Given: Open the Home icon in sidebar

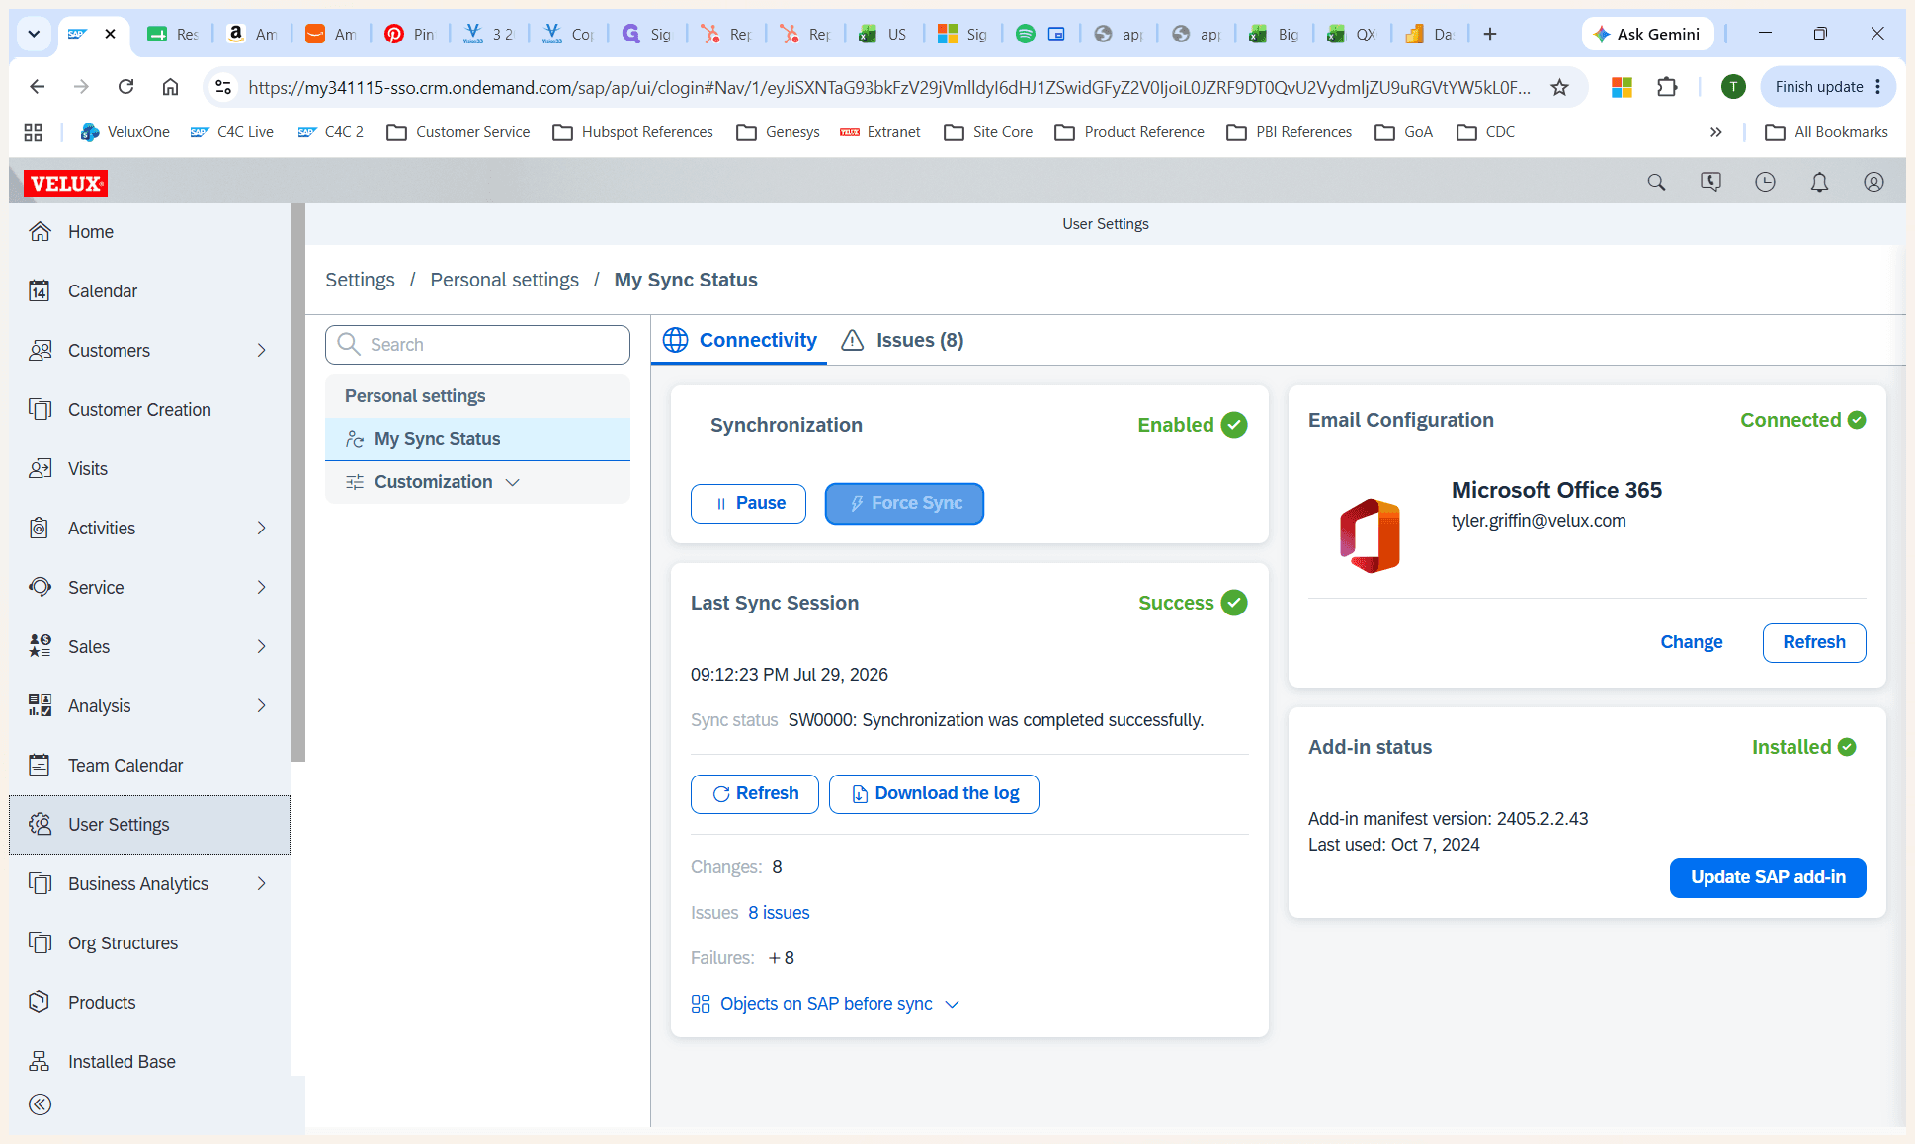Looking at the screenshot, I should (40, 232).
